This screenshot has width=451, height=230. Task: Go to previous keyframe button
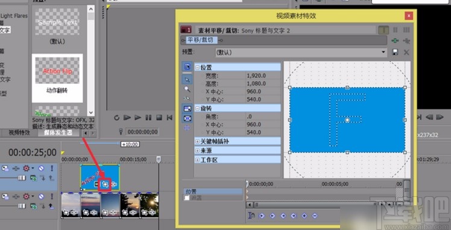273,216
